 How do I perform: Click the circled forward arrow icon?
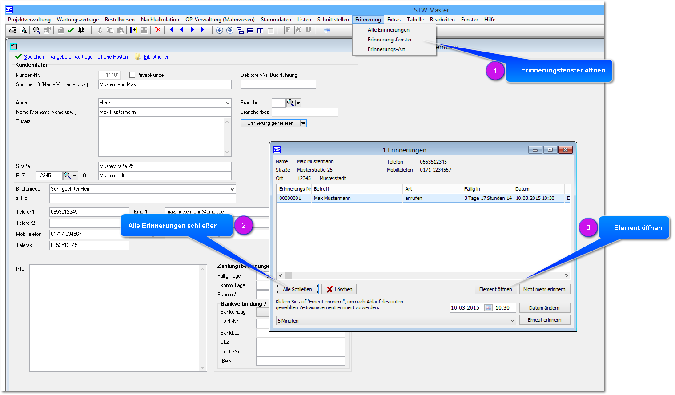229,30
